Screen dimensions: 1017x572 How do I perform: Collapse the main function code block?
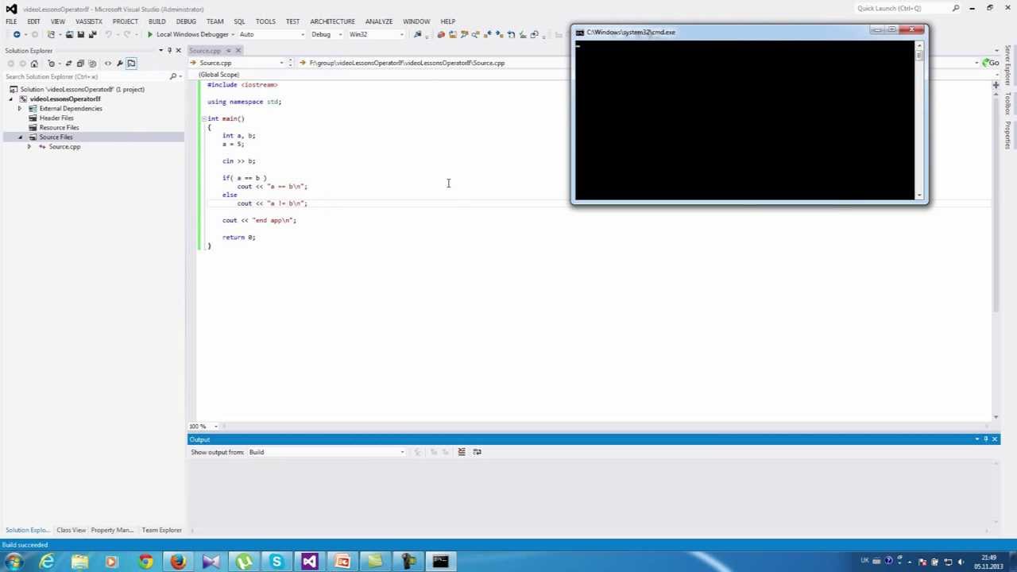(x=203, y=118)
